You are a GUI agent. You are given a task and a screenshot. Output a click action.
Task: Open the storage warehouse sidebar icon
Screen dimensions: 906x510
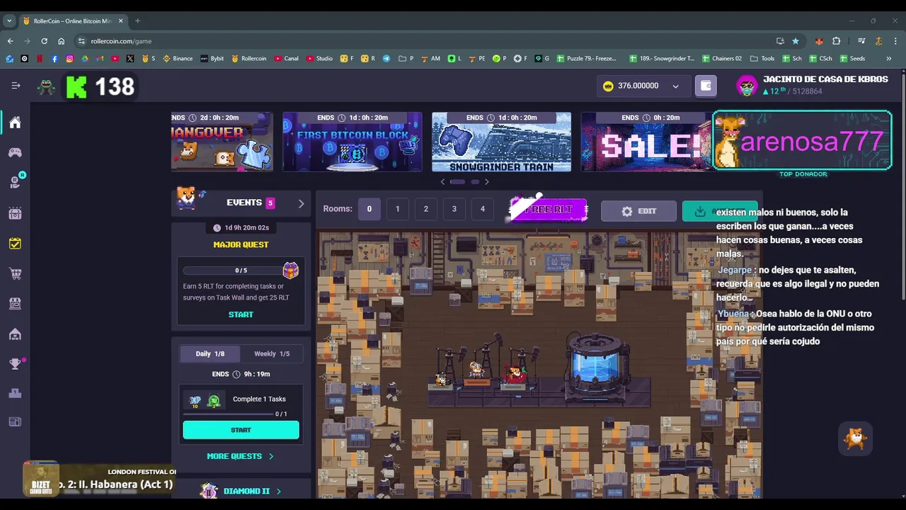(15, 334)
